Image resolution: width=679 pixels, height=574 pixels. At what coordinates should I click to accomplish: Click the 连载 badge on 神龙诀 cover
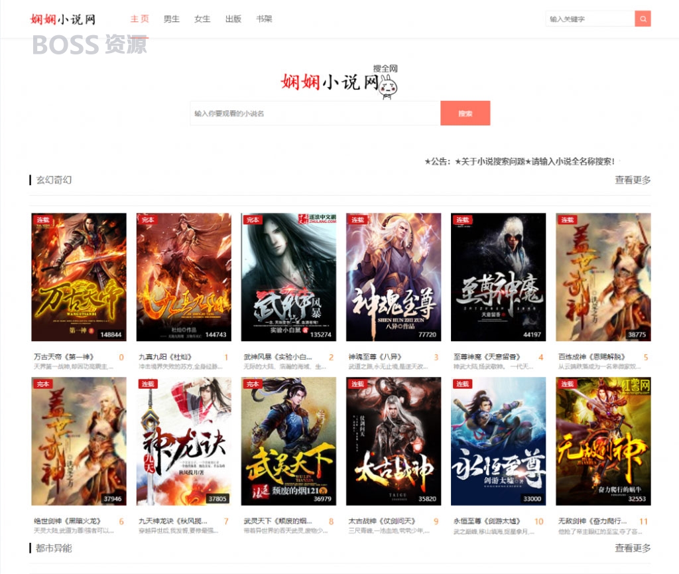(x=148, y=384)
